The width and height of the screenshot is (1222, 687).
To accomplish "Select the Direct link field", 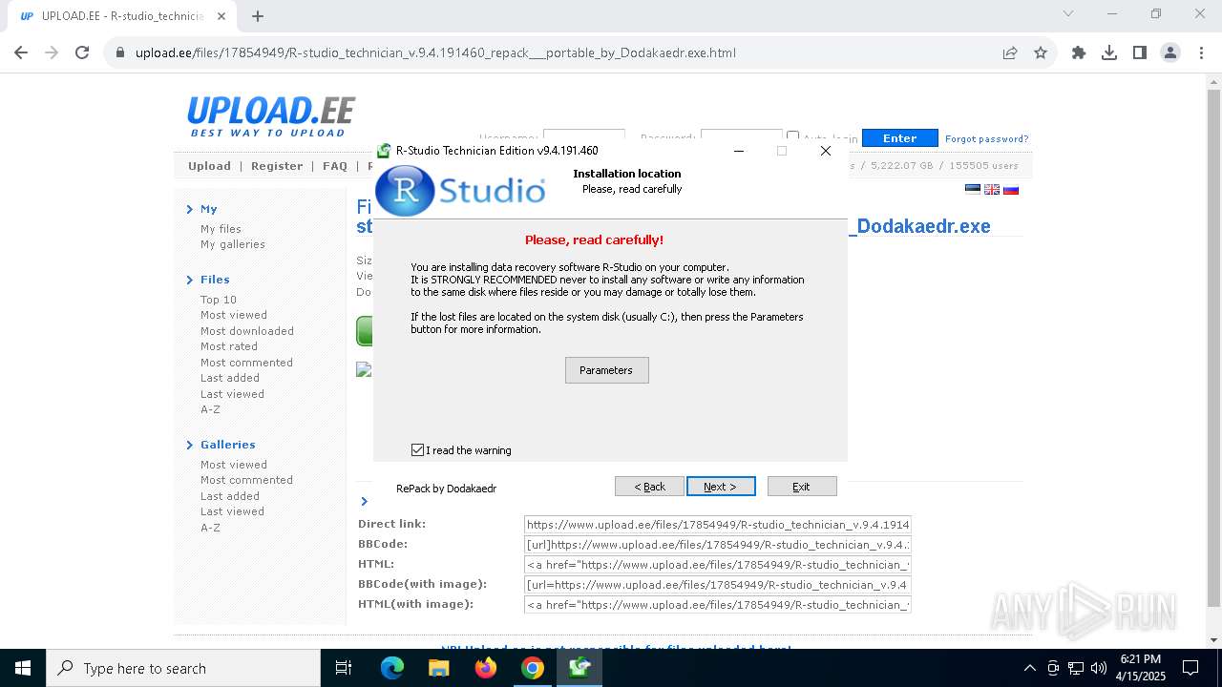I will (x=718, y=524).
